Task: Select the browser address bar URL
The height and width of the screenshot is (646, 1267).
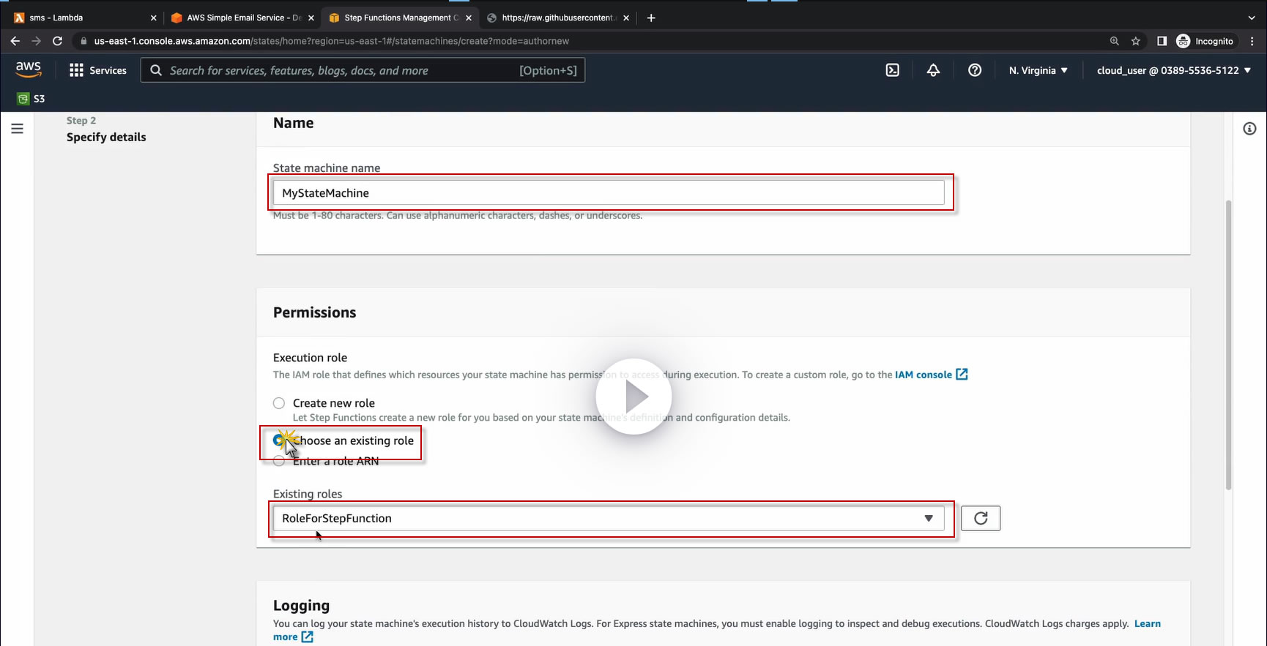Action: (x=331, y=41)
